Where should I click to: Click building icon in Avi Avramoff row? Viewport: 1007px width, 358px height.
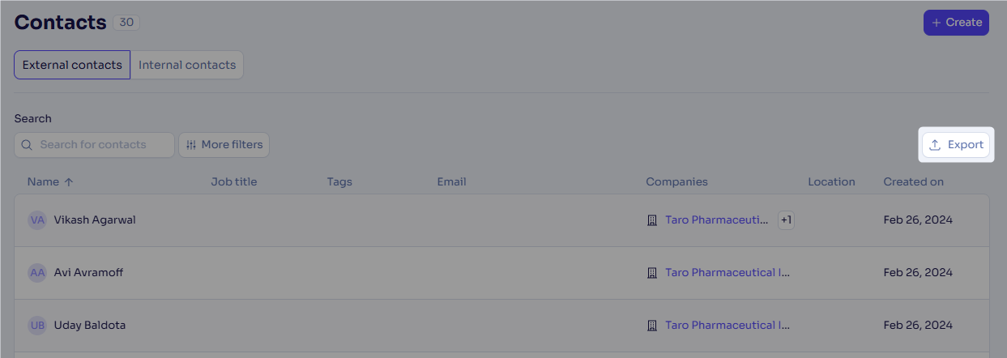pyautogui.click(x=652, y=273)
